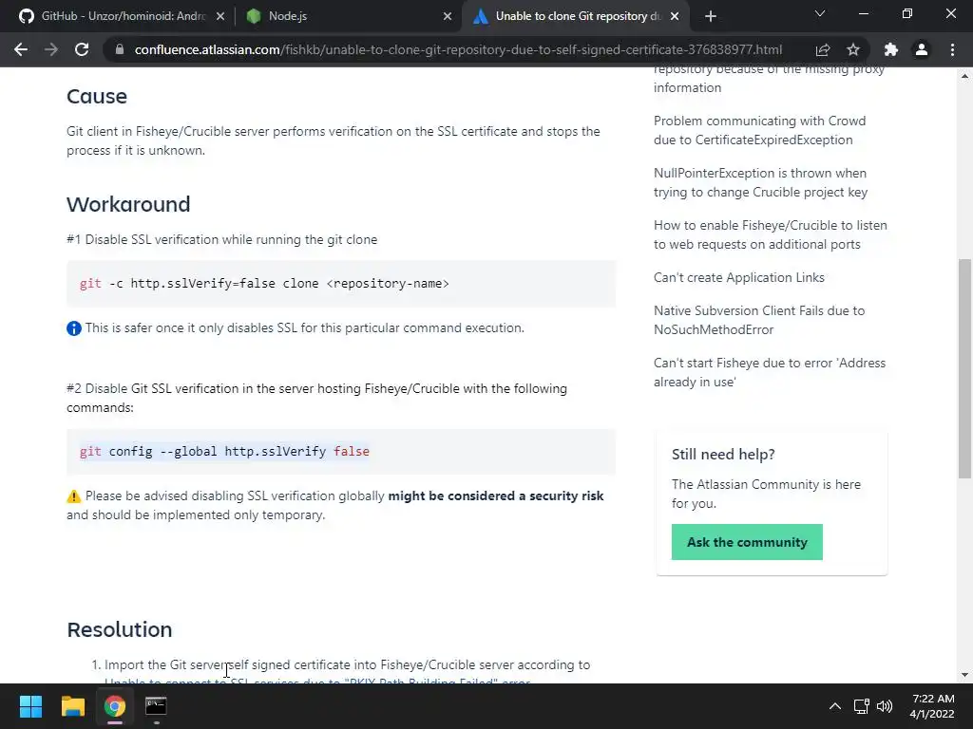Click the scrollbar down arrow

point(964,675)
